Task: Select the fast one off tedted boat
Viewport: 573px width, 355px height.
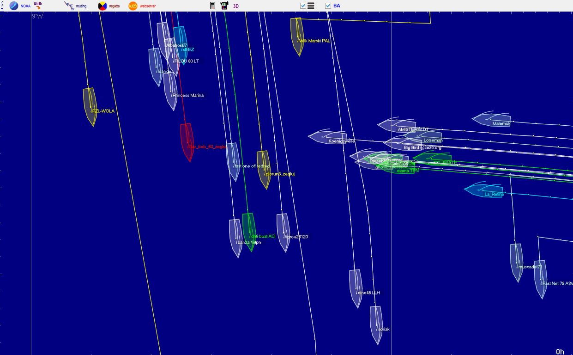Action: 233,162
